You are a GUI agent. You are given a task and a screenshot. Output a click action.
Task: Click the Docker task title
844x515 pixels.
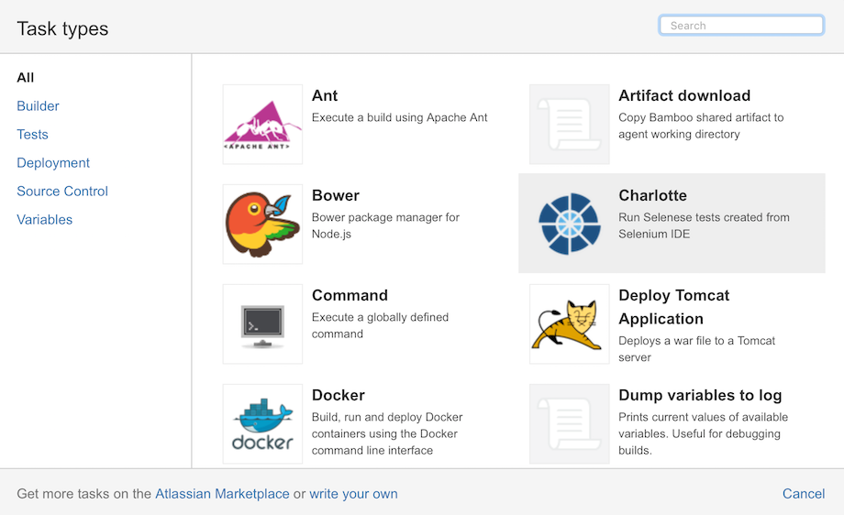(338, 395)
